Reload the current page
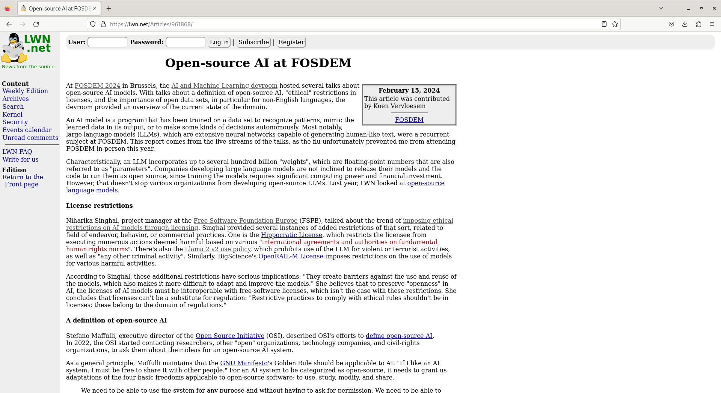Image resolution: width=721 pixels, height=393 pixels. coord(36,24)
